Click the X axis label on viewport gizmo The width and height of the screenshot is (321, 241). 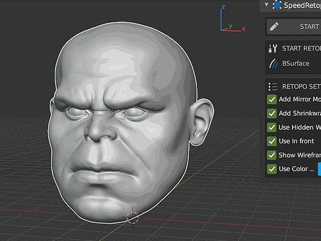click(x=244, y=29)
